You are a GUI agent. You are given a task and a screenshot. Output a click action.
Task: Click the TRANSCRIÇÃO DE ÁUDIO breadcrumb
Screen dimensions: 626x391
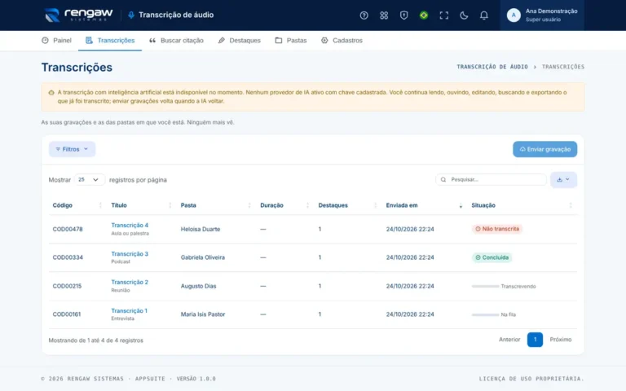492,67
